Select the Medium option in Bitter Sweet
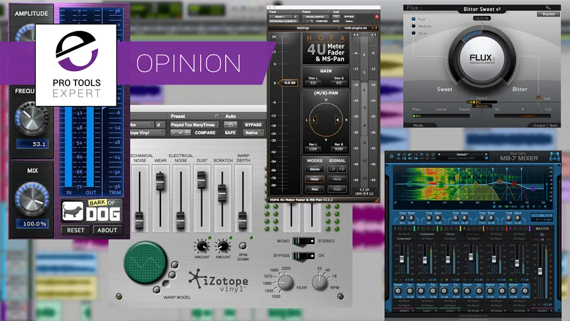570x321 pixels. (413, 26)
